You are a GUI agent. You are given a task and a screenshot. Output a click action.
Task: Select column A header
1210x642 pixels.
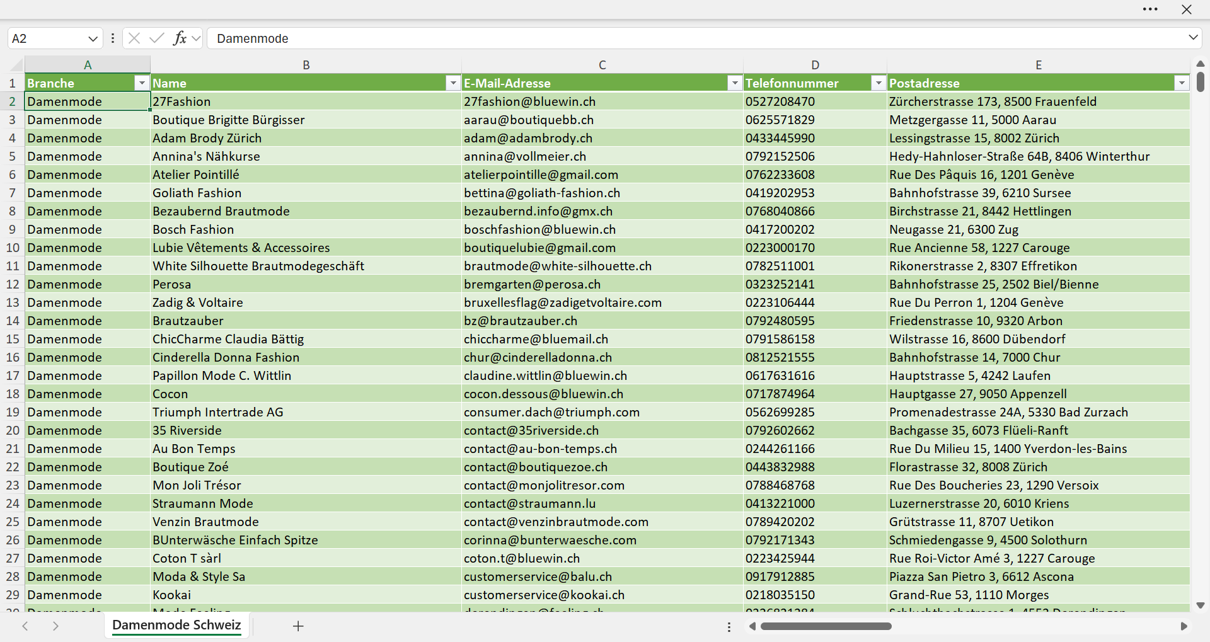click(88, 65)
